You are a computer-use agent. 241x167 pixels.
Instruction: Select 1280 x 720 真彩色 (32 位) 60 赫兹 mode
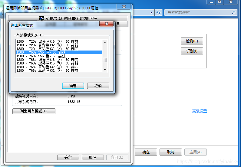(x=59, y=49)
